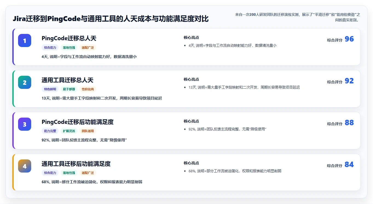
Task: Click 核心亮点 heading in first card
Action: [x=191, y=38]
